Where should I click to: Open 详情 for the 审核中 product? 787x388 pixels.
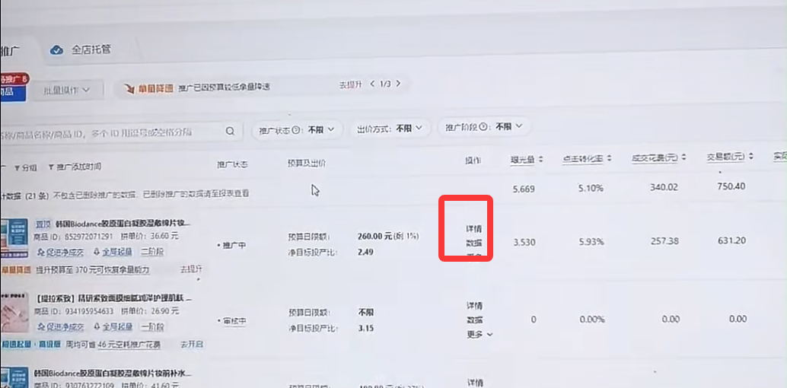click(475, 306)
